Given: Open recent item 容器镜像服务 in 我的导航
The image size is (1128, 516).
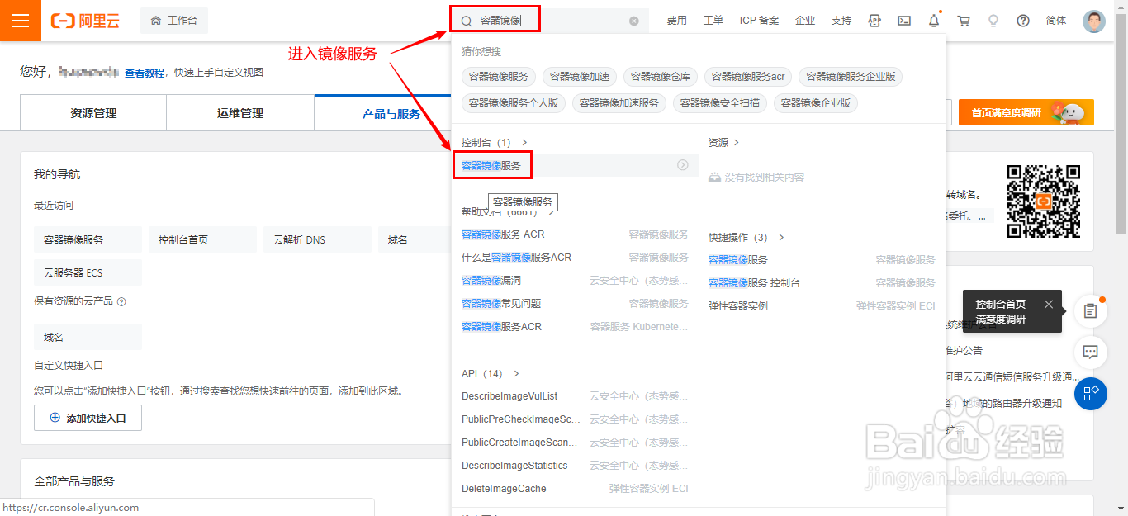Looking at the screenshot, I should coord(88,240).
